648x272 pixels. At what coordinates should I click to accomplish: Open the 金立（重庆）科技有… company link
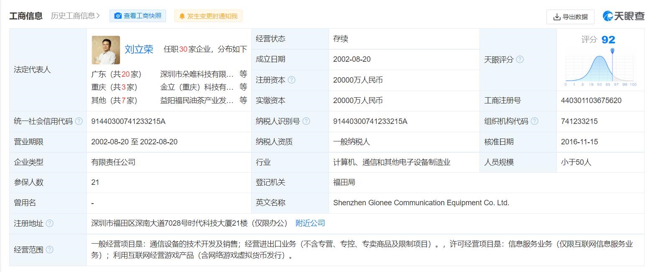197,87
